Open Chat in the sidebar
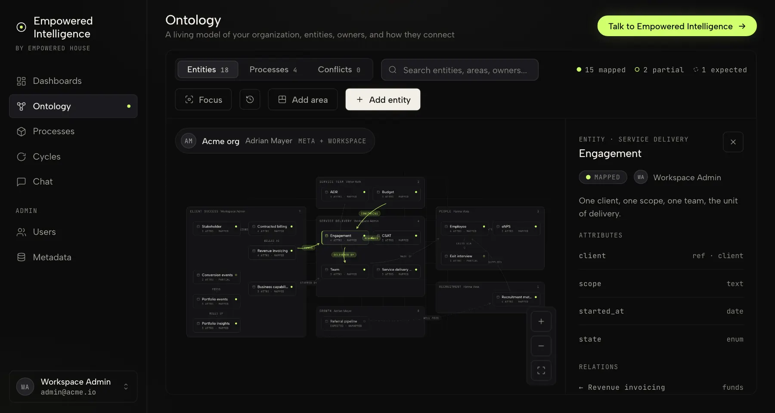Viewport: 775px width, 413px height. (73, 182)
